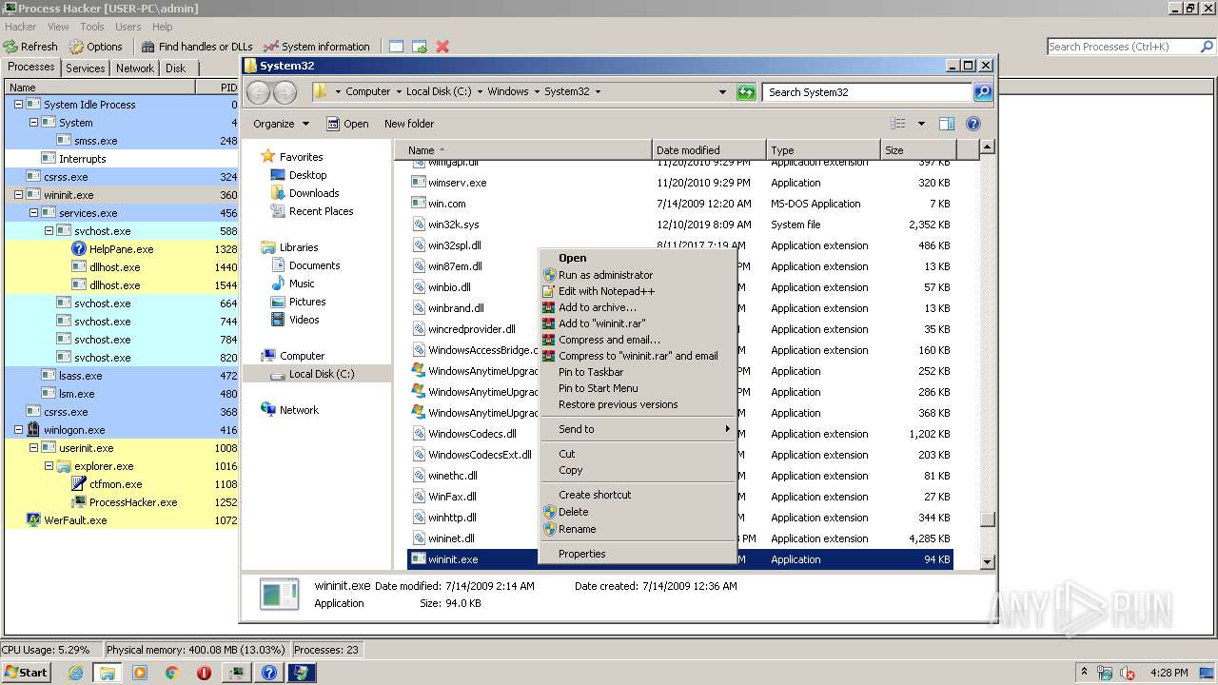
Task: Switch to the Network tab
Action: [x=135, y=68]
